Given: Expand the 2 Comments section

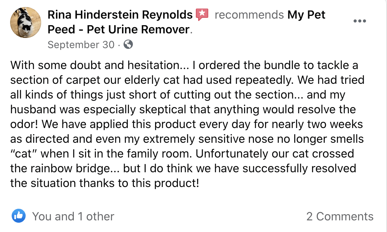Looking at the screenshot, I should click(340, 216).
